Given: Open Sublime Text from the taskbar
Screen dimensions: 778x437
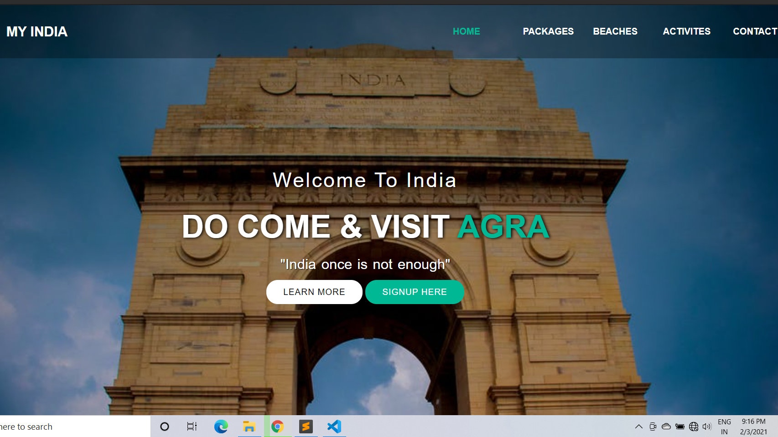Looking at the screenshot, I should (x=306, y=427).
